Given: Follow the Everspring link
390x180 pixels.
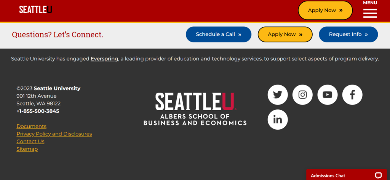Looking at the screenshot, I should click(x=104, y=59).
